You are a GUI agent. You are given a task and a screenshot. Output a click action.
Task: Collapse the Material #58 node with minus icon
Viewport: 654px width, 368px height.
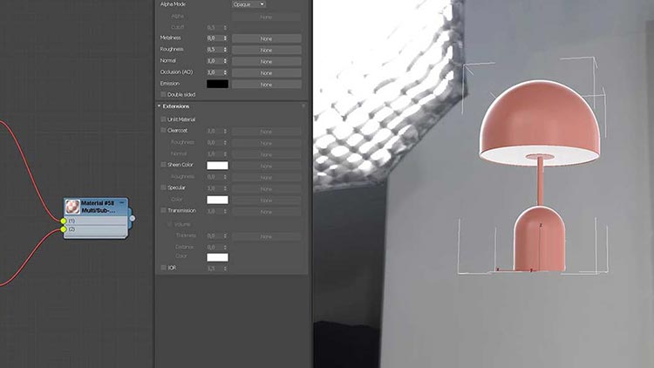click(x=122, y=202)
